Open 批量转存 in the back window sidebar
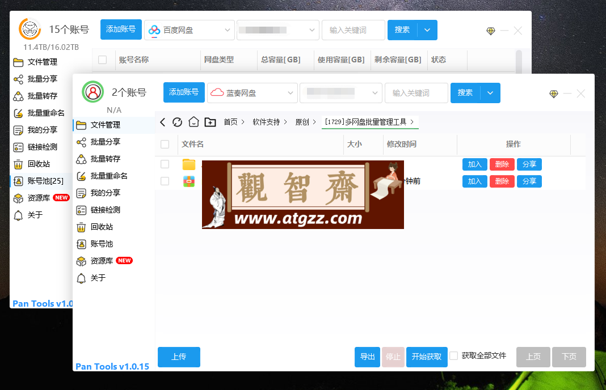This screenshot has width=606, height=390. coord(42,96)
